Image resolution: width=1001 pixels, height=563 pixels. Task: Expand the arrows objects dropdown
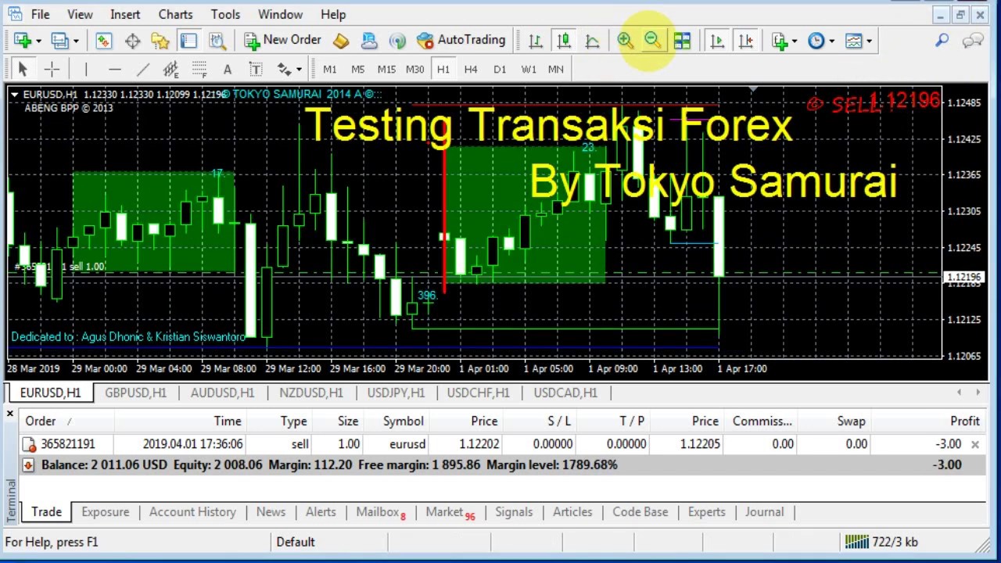(299, 69)
